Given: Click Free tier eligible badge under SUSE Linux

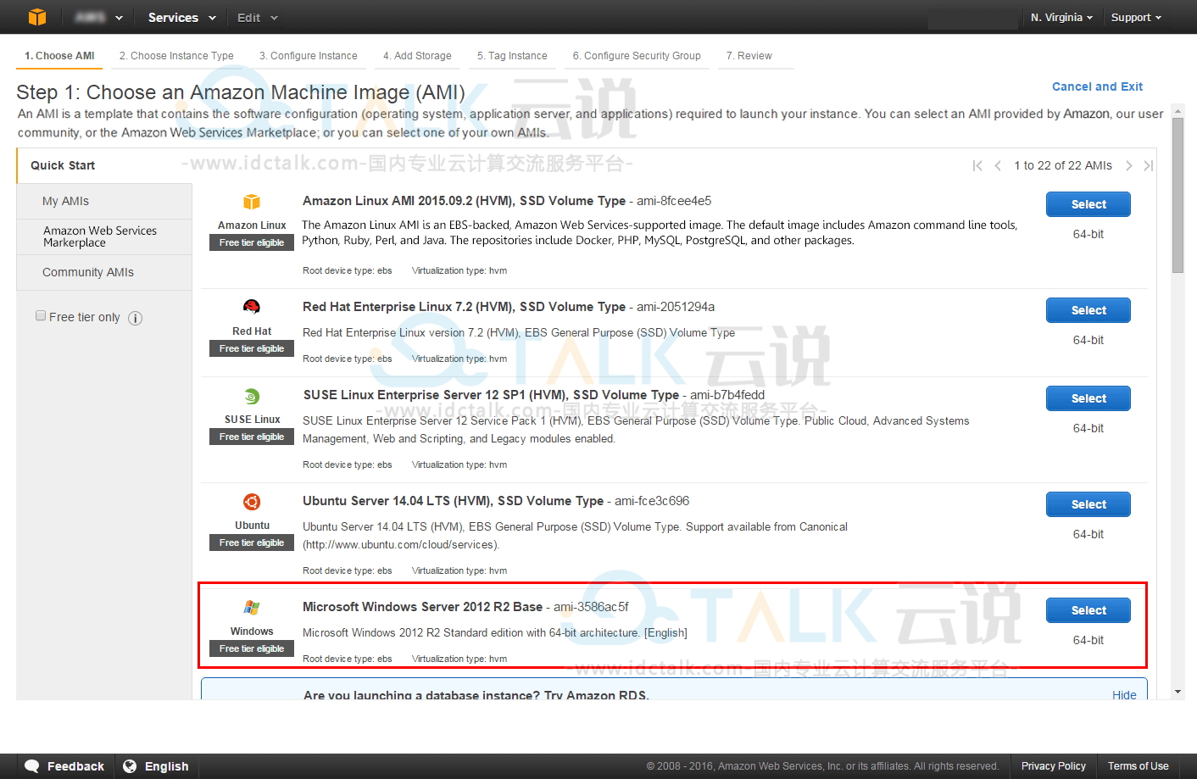Looking at the screenshot, I should click(x=252, y=437).
